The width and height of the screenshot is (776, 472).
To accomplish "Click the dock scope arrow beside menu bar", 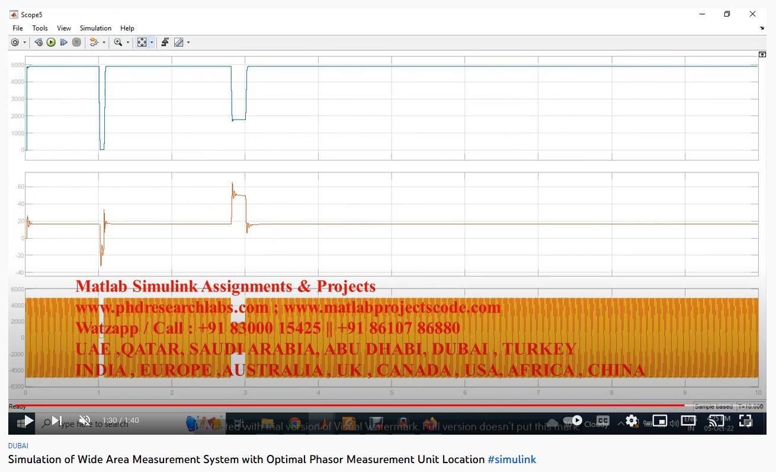I will (x=762, y=28).
